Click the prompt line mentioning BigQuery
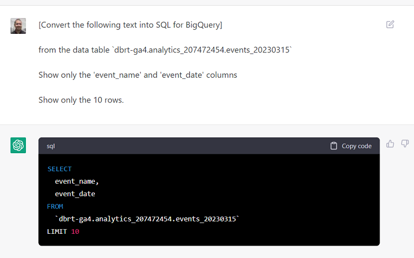Viewport: 414px width, 258px height. 130,25
